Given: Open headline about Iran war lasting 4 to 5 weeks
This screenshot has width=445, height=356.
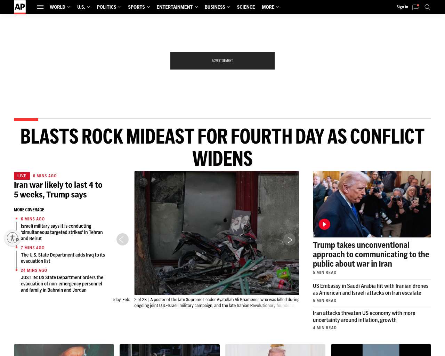Looking at the screenshot, I should point(58,190).
